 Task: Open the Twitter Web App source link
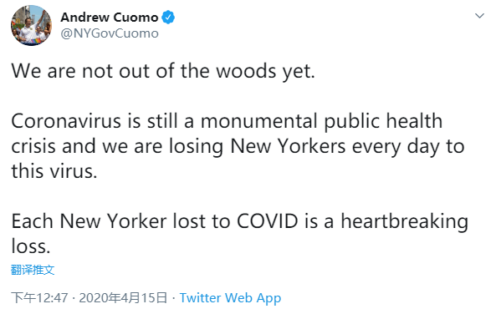coord(230,298)
